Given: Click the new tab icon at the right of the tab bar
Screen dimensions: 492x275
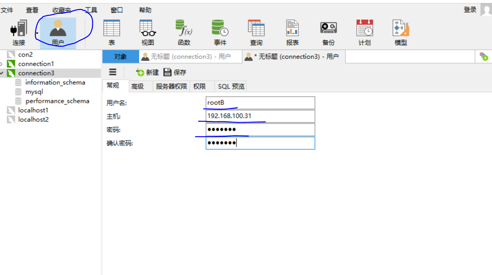Looking at the screenshot, I should [484, 57].
